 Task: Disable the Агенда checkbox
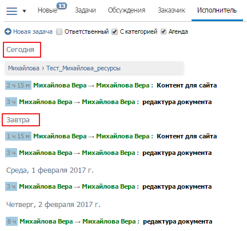[164, 31]
